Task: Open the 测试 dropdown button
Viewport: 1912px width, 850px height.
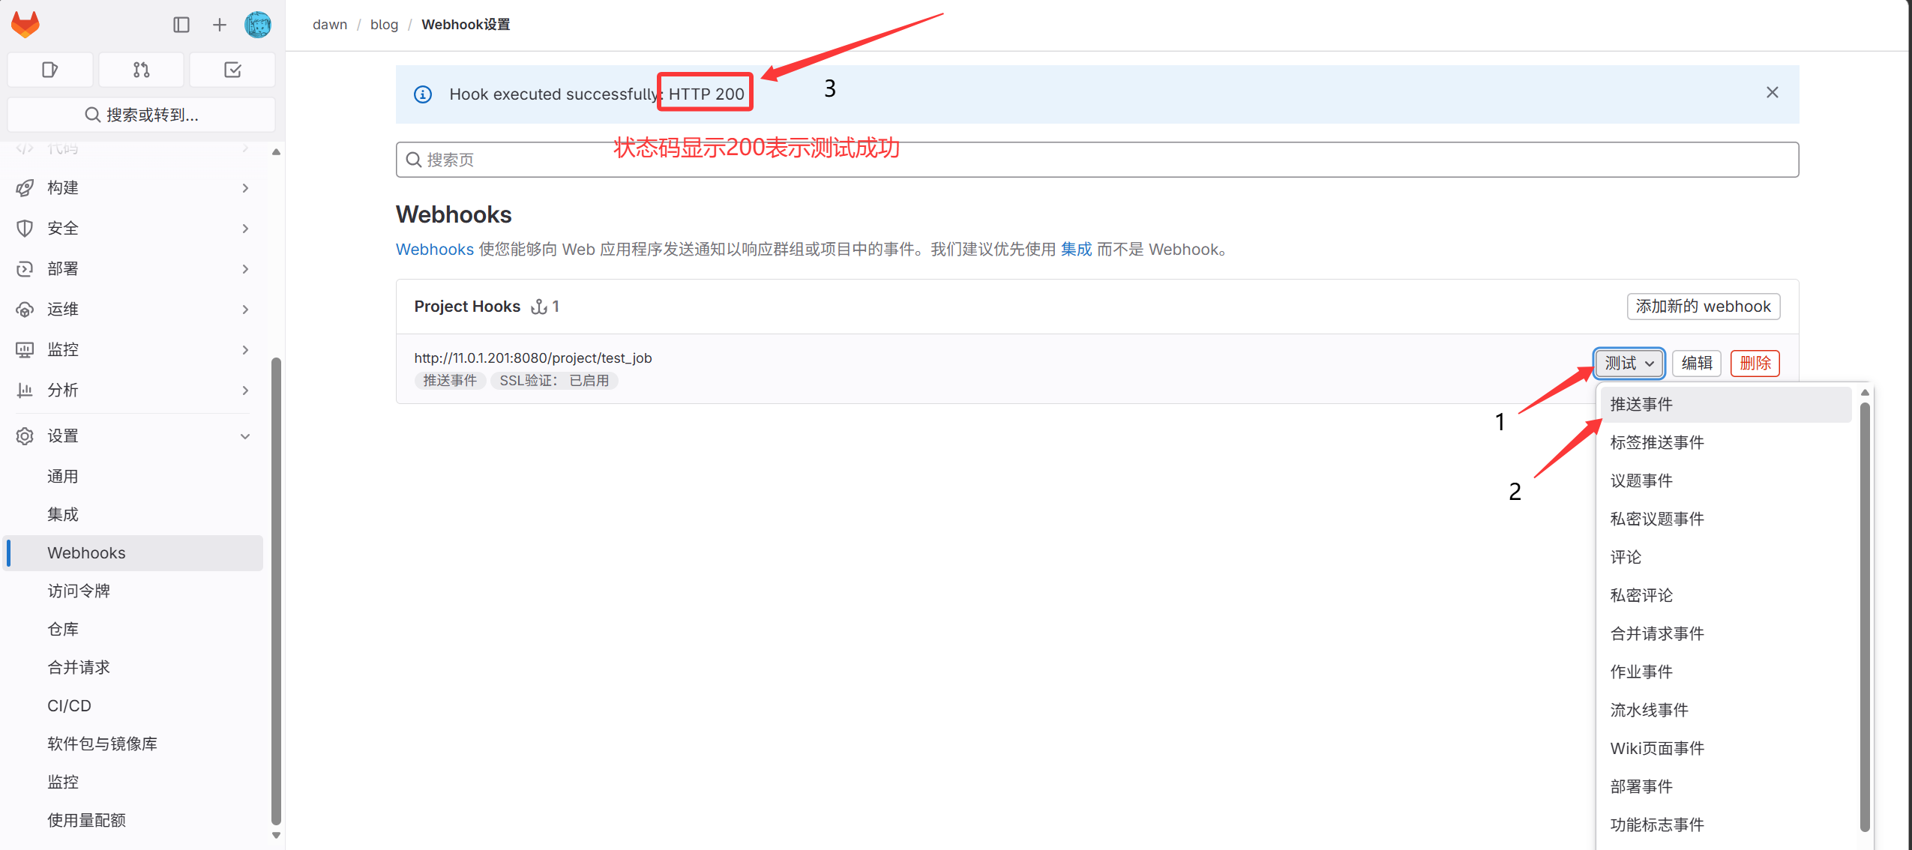Action: 1629,364
